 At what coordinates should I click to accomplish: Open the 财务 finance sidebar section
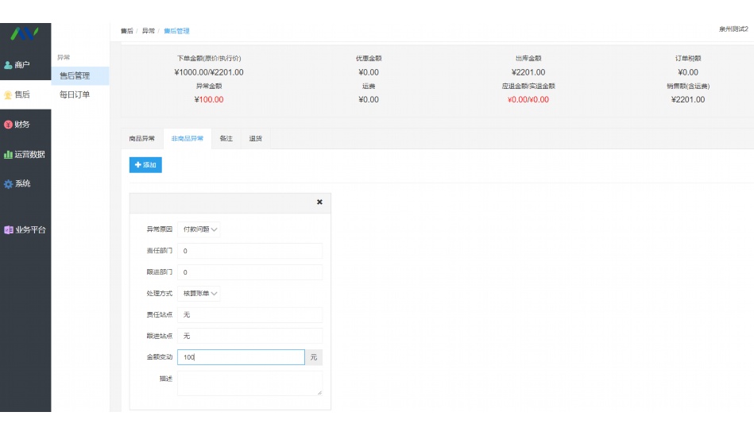[x=18, y=124]
